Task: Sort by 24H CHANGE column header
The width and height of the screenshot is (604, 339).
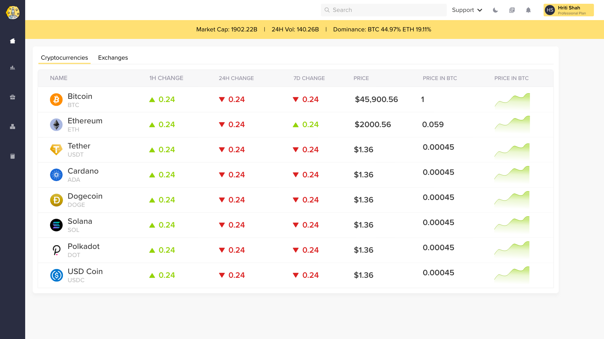Action: (236, 78)
